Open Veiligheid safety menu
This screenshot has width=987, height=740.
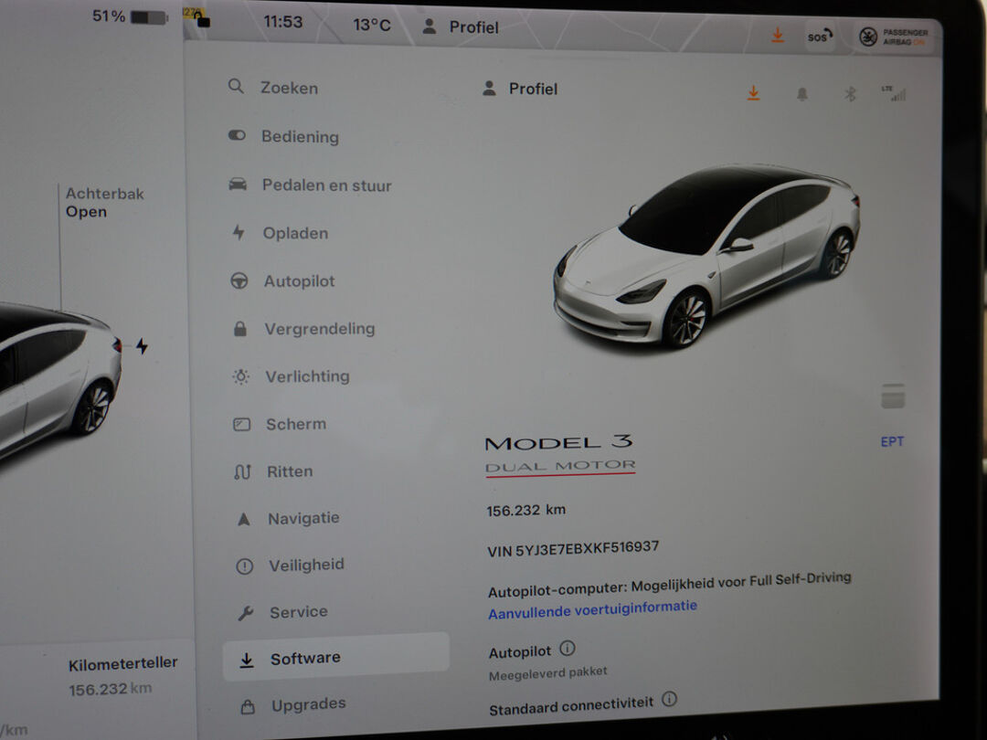[x=291, y=566]
